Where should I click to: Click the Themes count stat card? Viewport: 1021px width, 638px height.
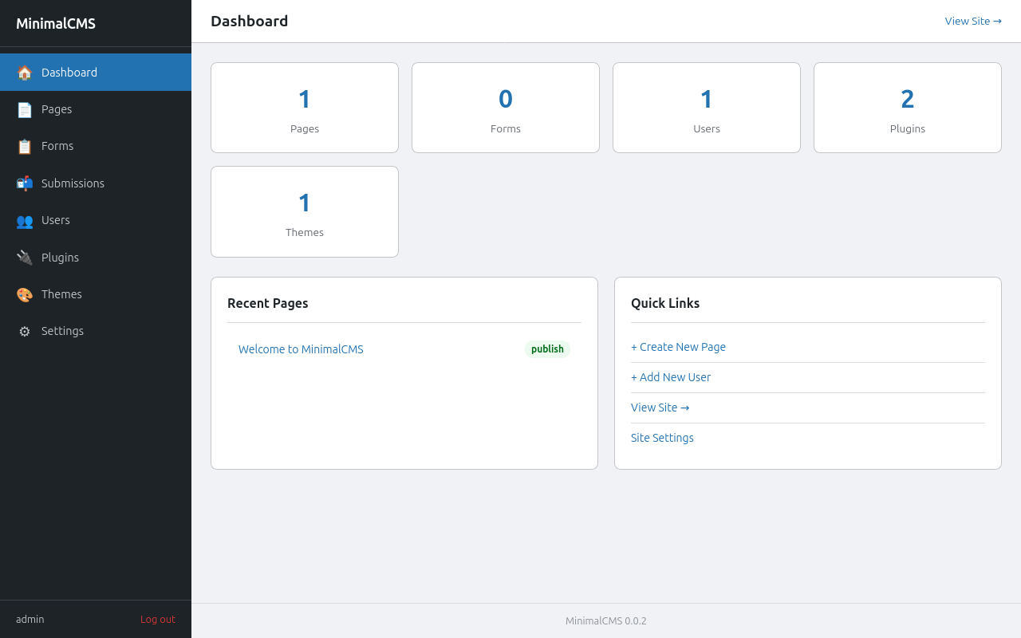[304, 211]
